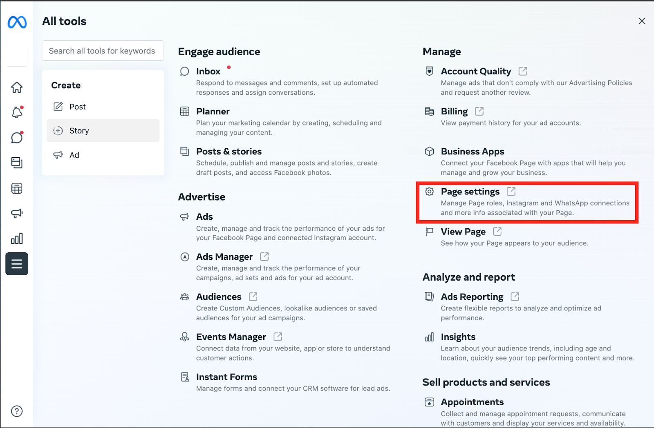Open insights bar chart sidebar icon
Image resolution: width=654 pixels, height=428 pixels.
(x=17, y=239)
